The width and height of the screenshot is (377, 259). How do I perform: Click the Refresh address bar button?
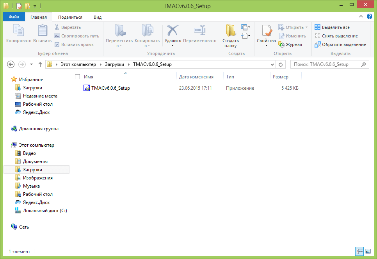pos(281,64)
